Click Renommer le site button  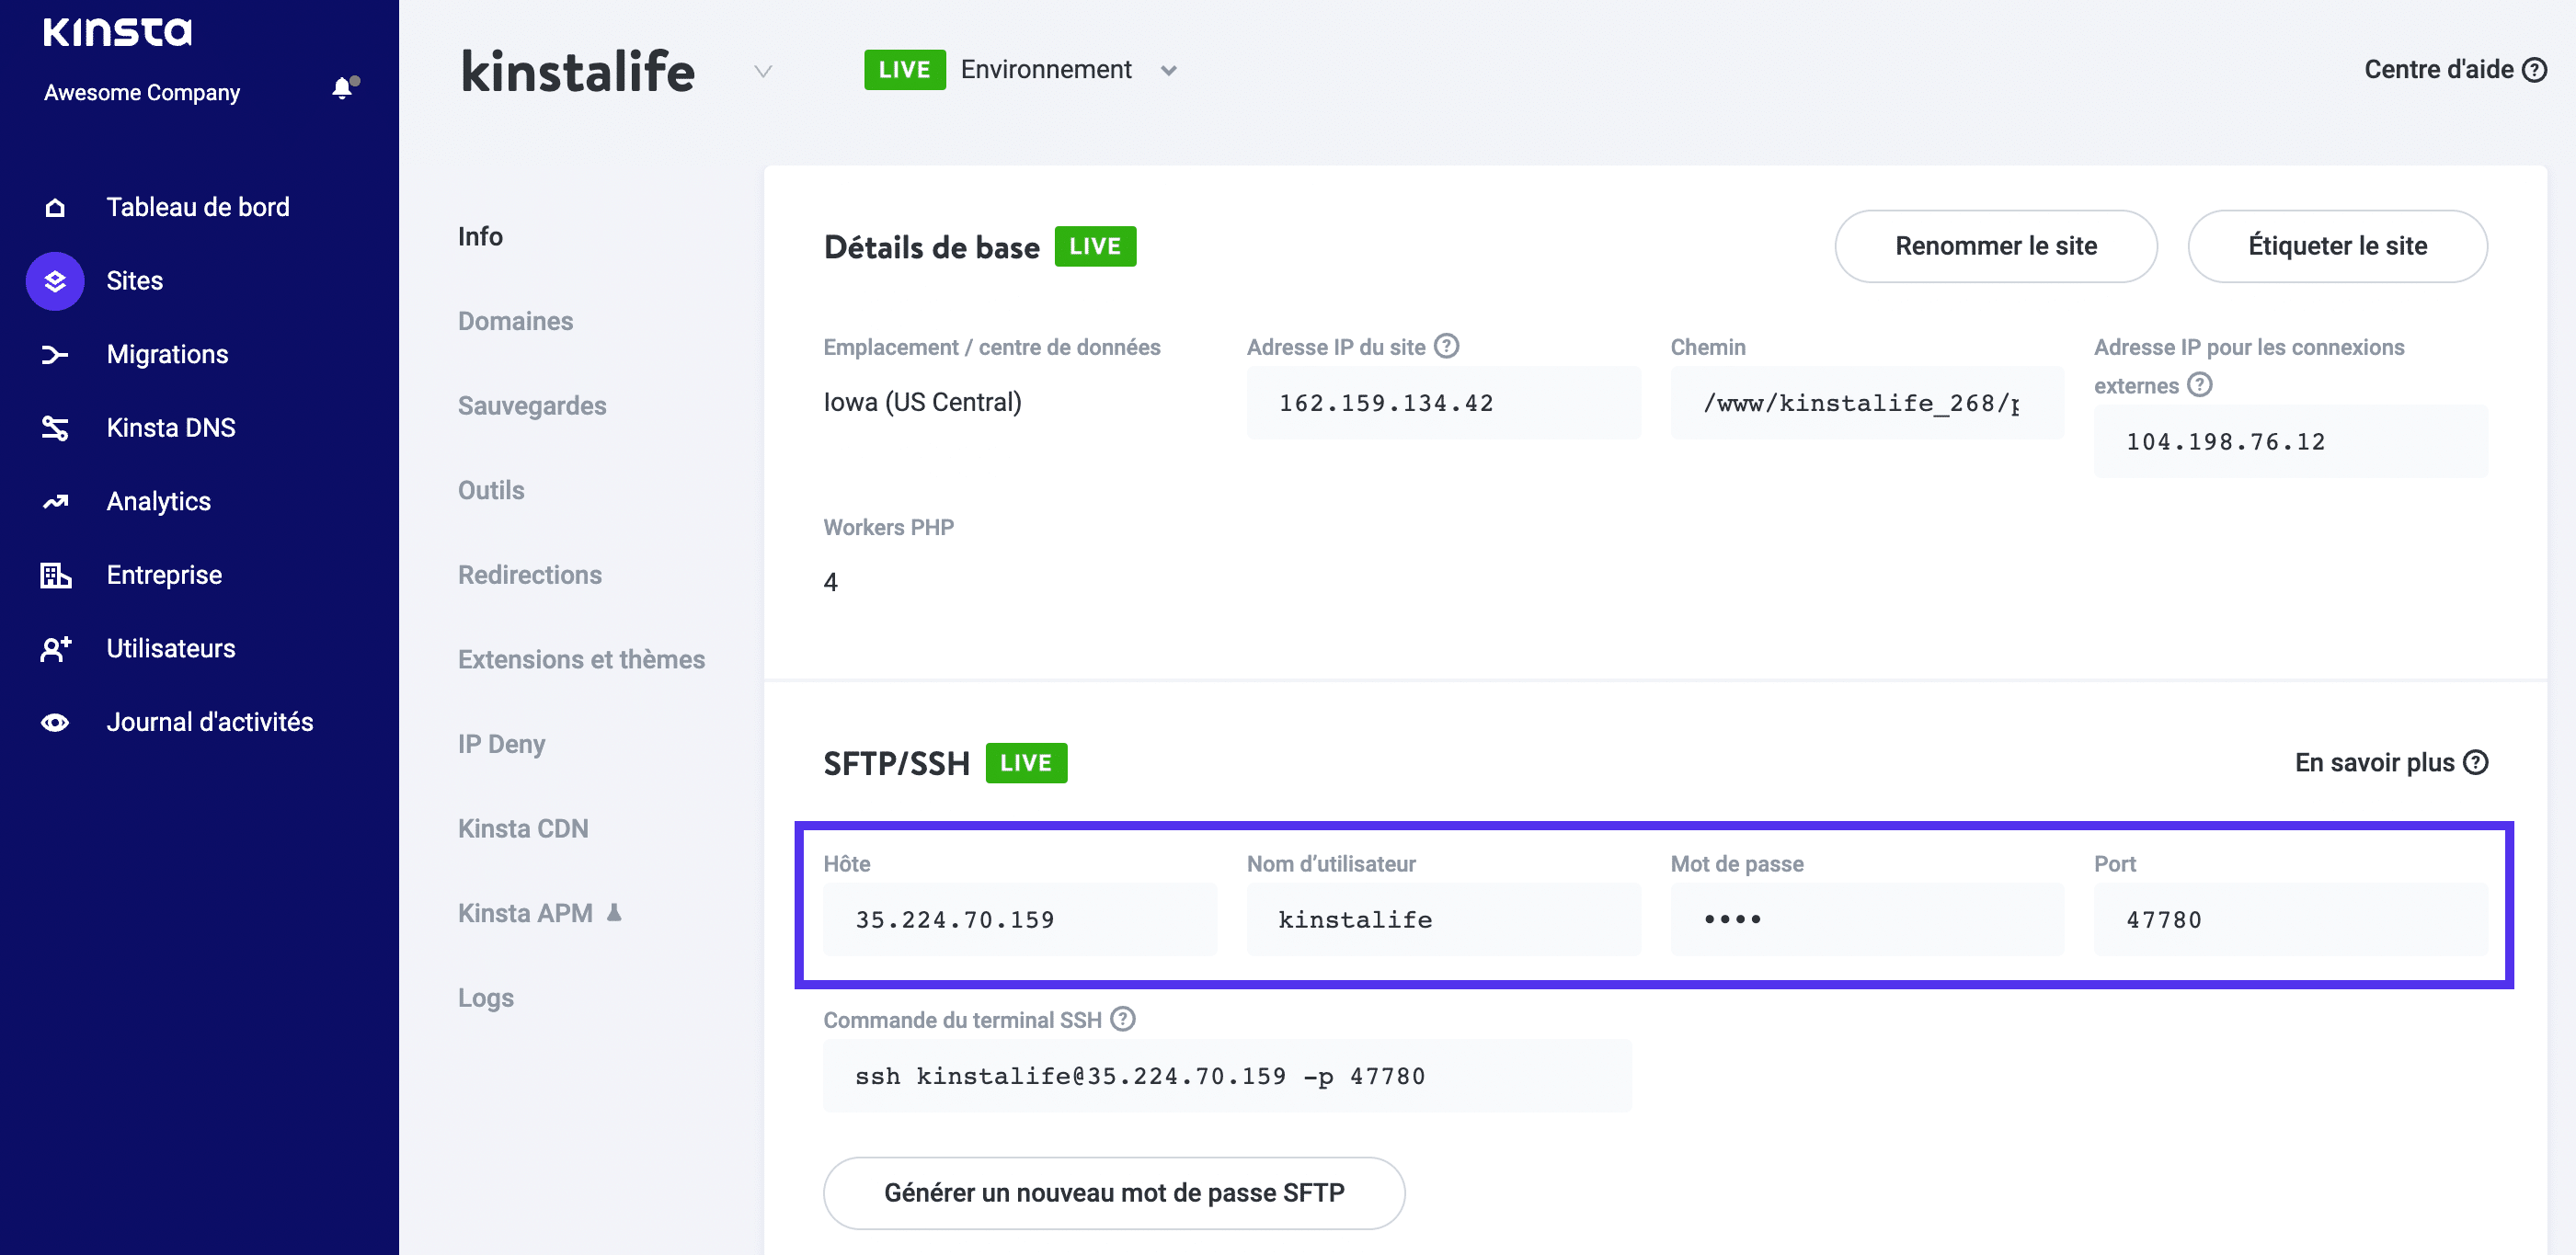pyautogui.click(x=1995, y=246)
